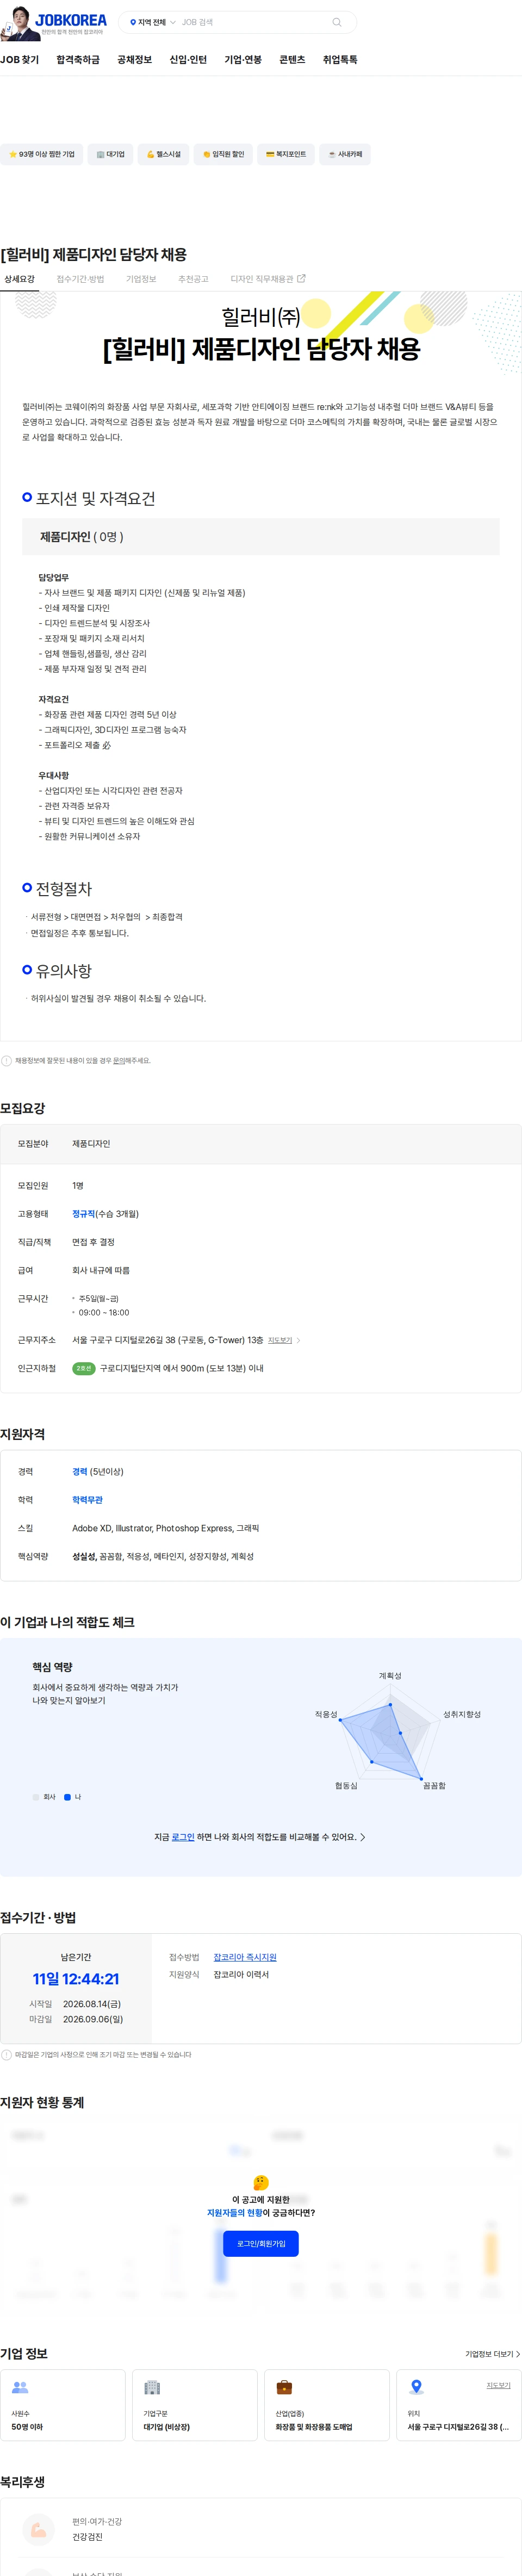Viewport: 522px width, 2576px height.
Task: Switch to the 기업정보 tab
Action: [x=141, y=279]
